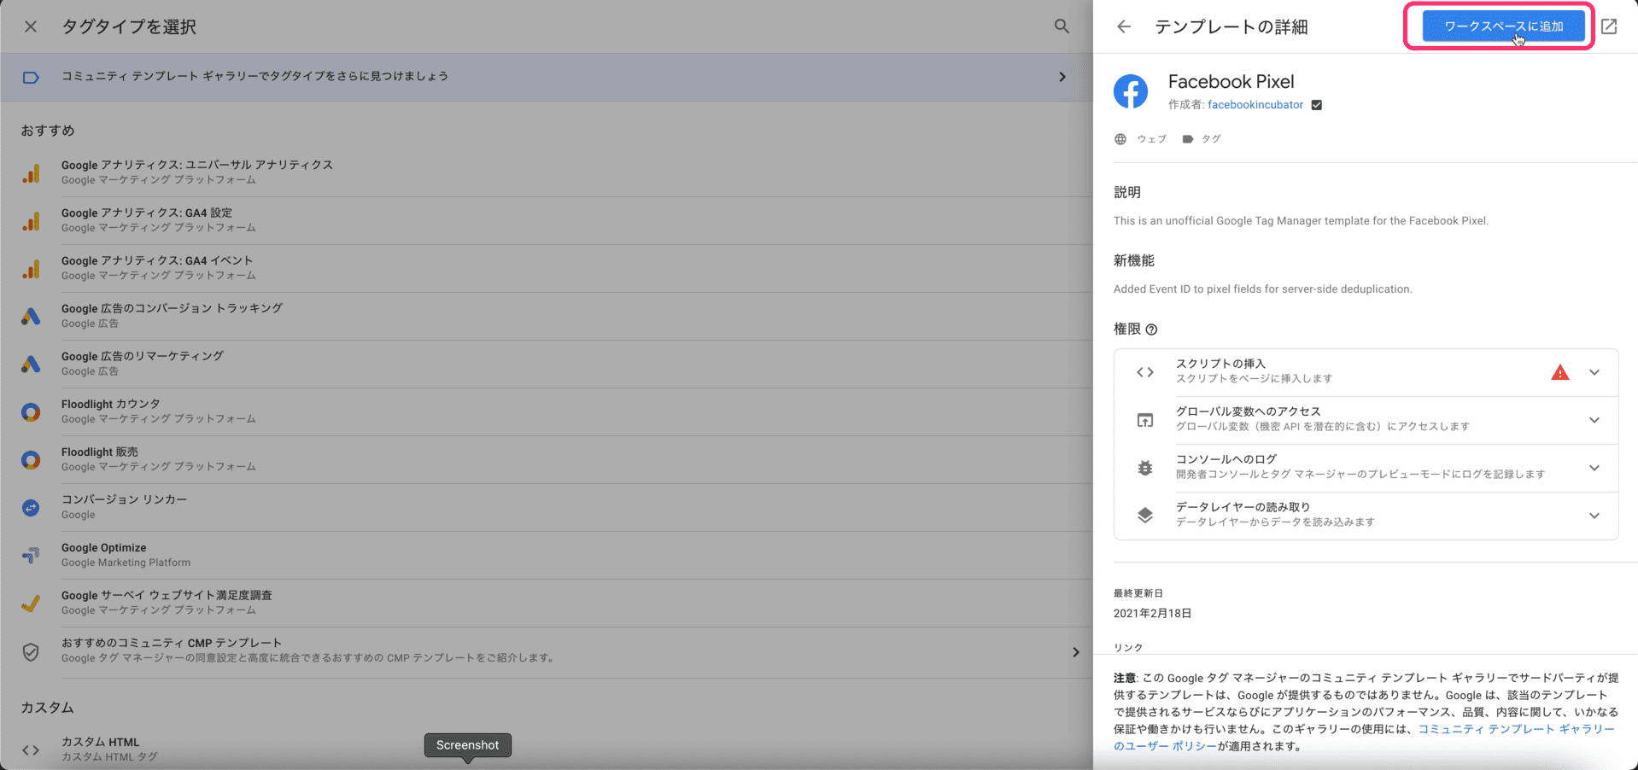Click the おすすめ section heading
Screen dimensions: 1638x770
point(48,131)
